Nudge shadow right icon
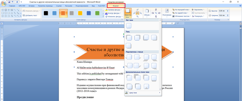This screenshot has height=101, width=242. [140, 13]
